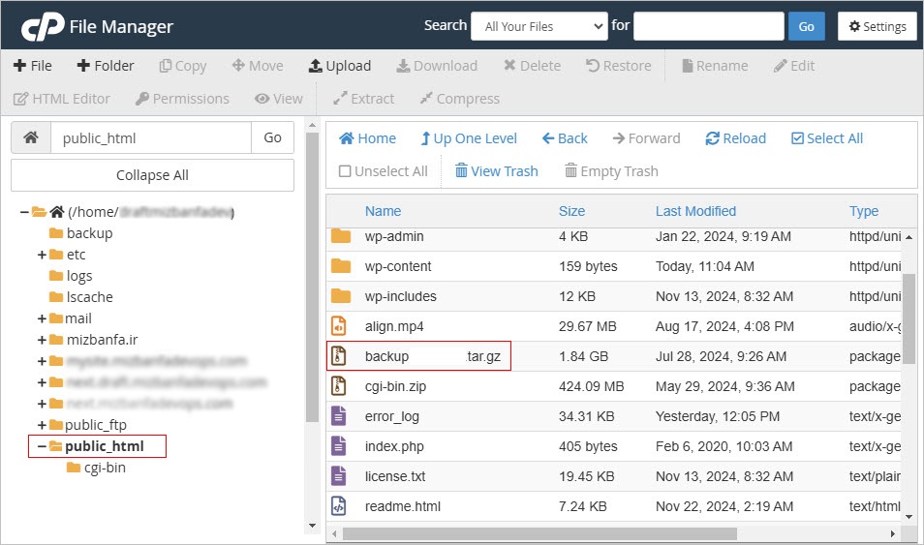Image resolution: width=924 pixels, height=545 pixels.
Task: Expand the mail folder node
Action: [43, 318]
